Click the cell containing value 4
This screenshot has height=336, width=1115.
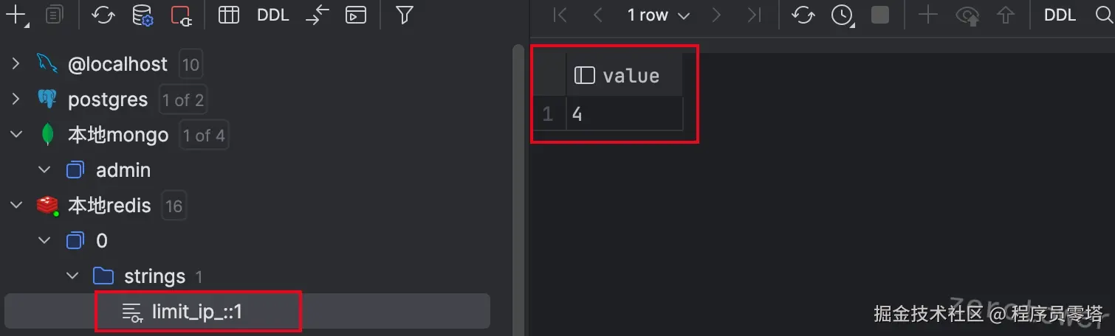click(x=624, y=114)
